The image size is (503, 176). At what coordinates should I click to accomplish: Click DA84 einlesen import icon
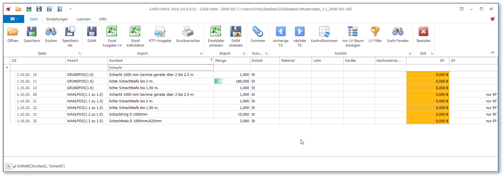coord(236,32)
